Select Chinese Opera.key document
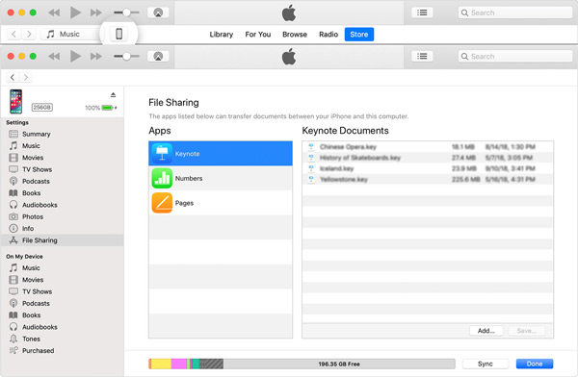578x377 pixels. click(x=428, y=147)
